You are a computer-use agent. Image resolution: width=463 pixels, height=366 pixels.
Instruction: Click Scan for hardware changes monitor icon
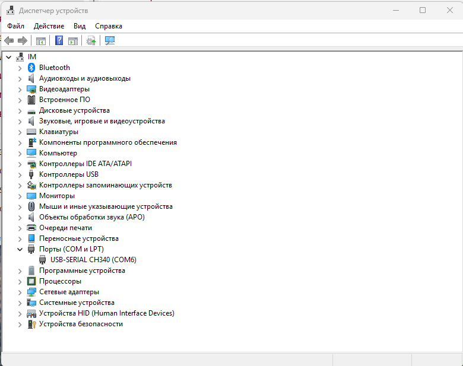tap(110, 40)
